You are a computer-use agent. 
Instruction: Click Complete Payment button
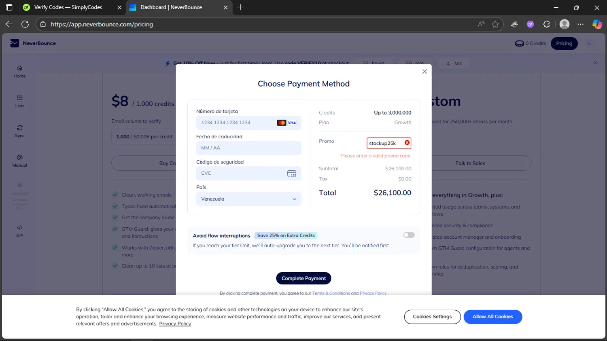[x=303, y=278]
